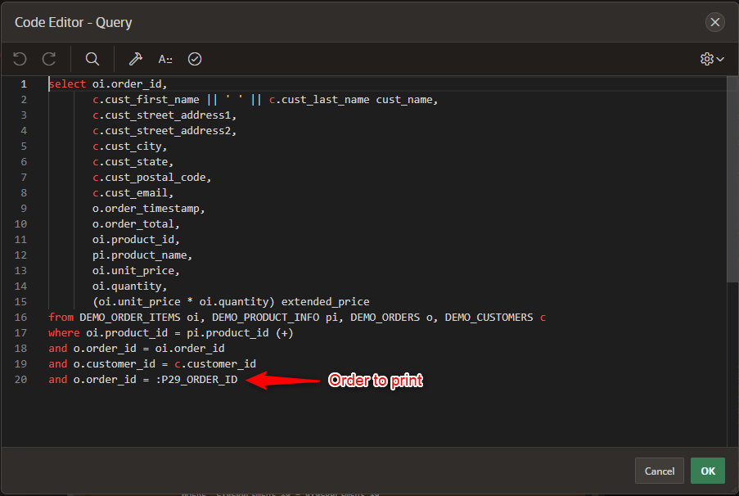Click the 'where' keyword on line 17
The width and height of the screenshot is (739, 496).
pos(64,332)
